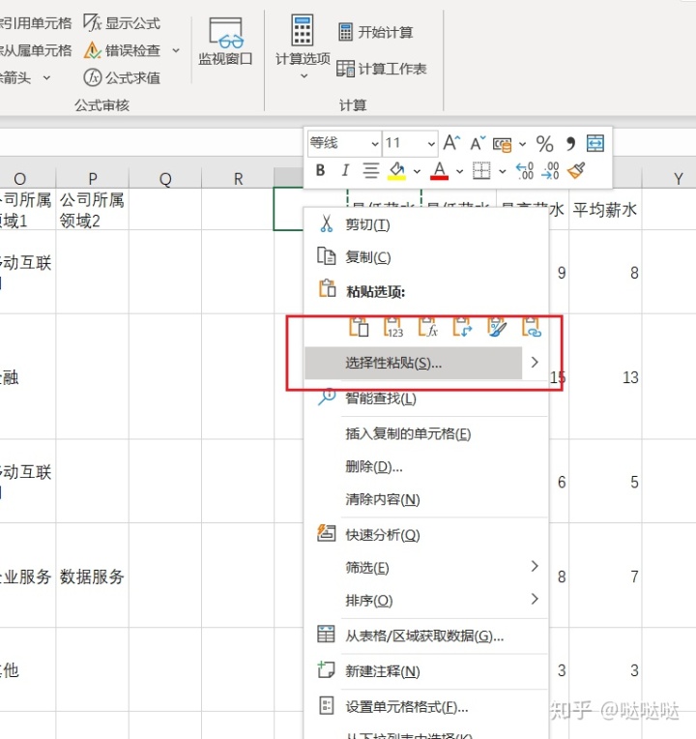Increase font size in mini toolbar
The width and height of the screenshot is (696, 739).
click(x=451, y=143)
